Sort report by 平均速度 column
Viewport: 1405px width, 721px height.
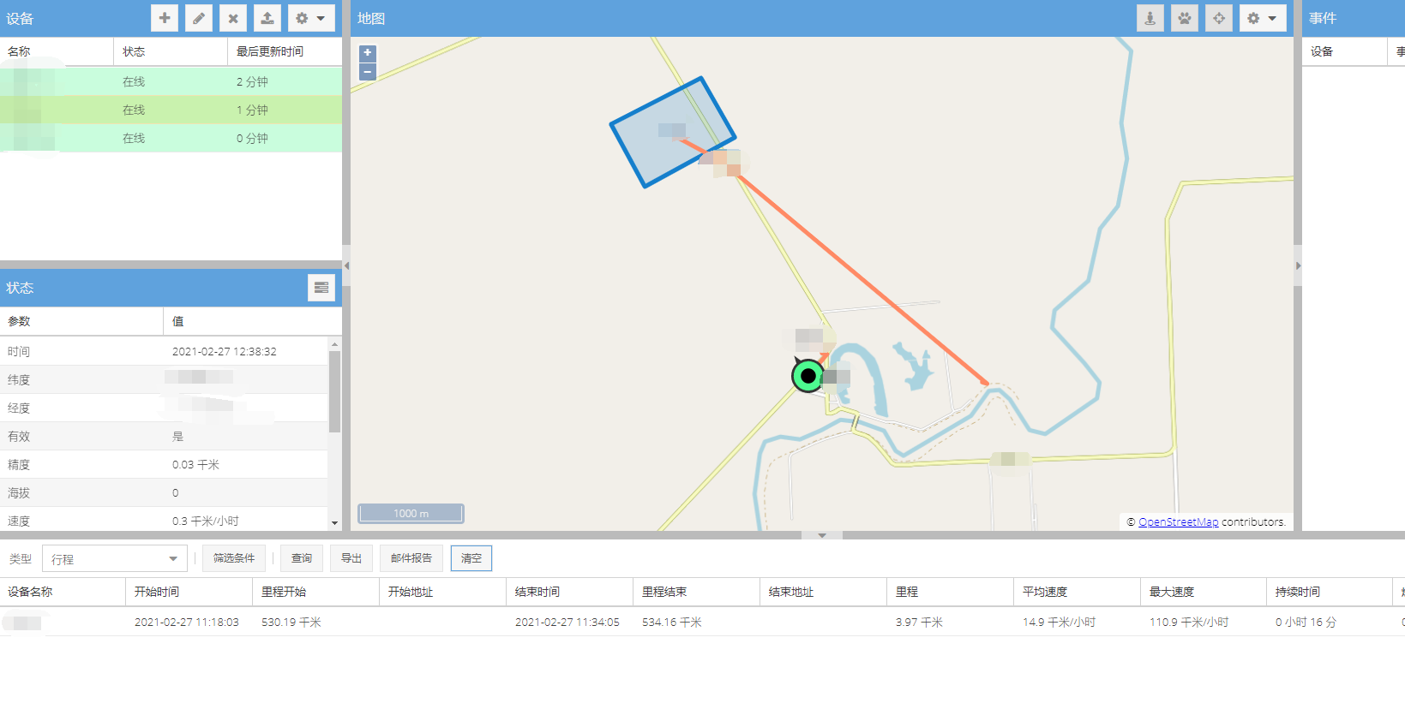click(x=1078, y=592)
